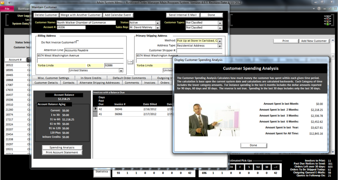Click billing street address field
Screen dimensions: 338x180
(80, 56)
